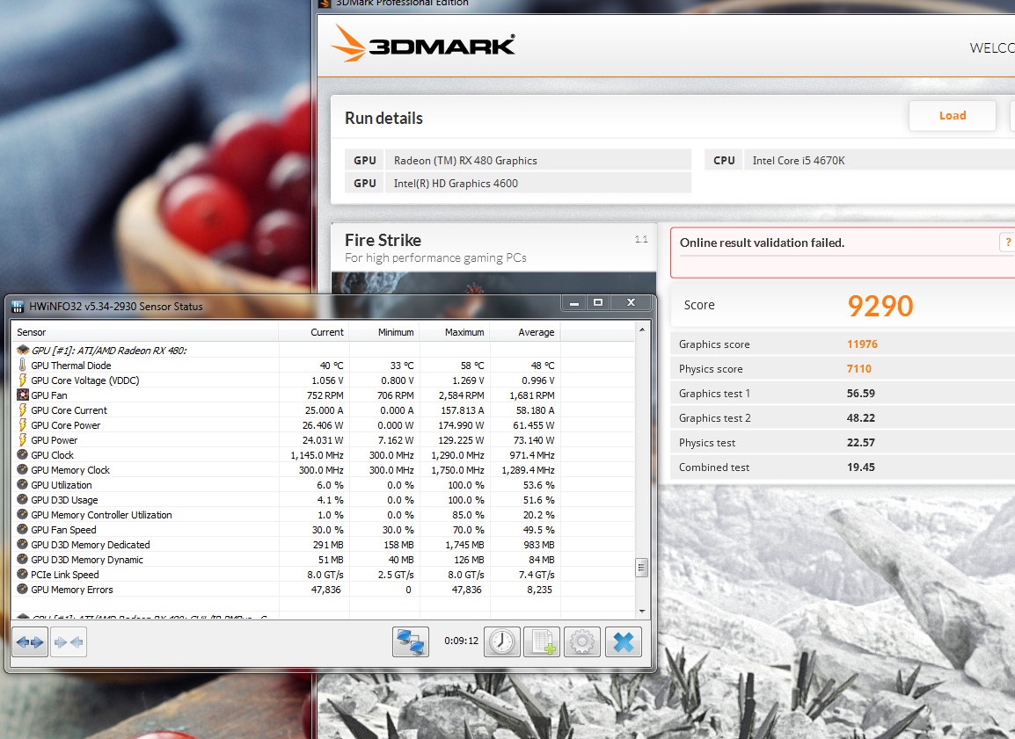1015x739 pixels.
Task: Click the Average column header
Action: click(x=525, y=332)
